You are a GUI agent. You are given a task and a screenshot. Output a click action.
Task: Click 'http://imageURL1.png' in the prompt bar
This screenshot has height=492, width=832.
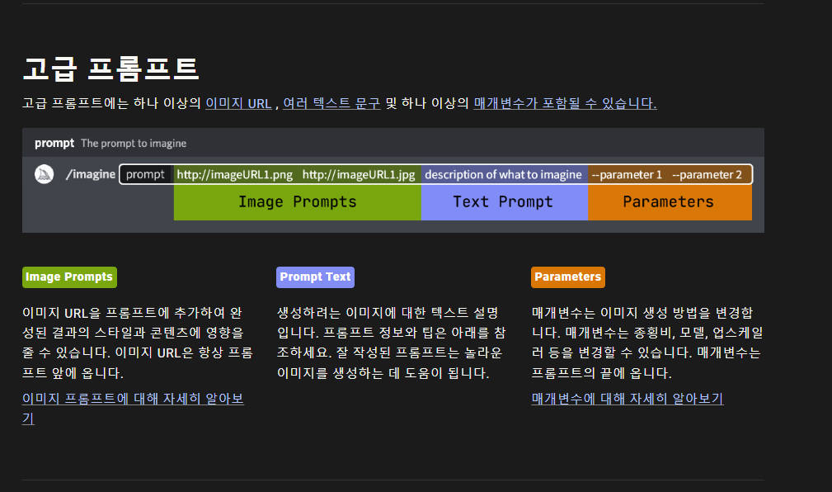pos(234,175)
